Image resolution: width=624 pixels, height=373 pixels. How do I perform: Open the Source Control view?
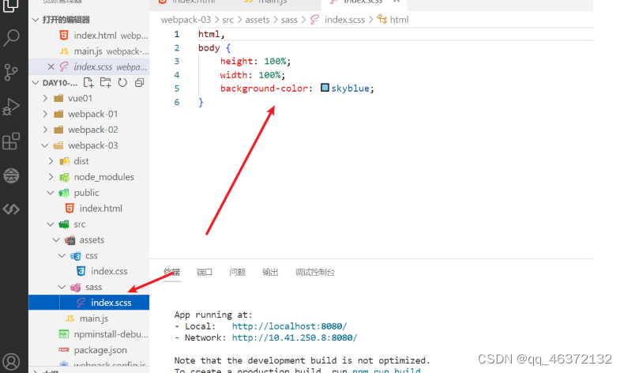[11, 72]
